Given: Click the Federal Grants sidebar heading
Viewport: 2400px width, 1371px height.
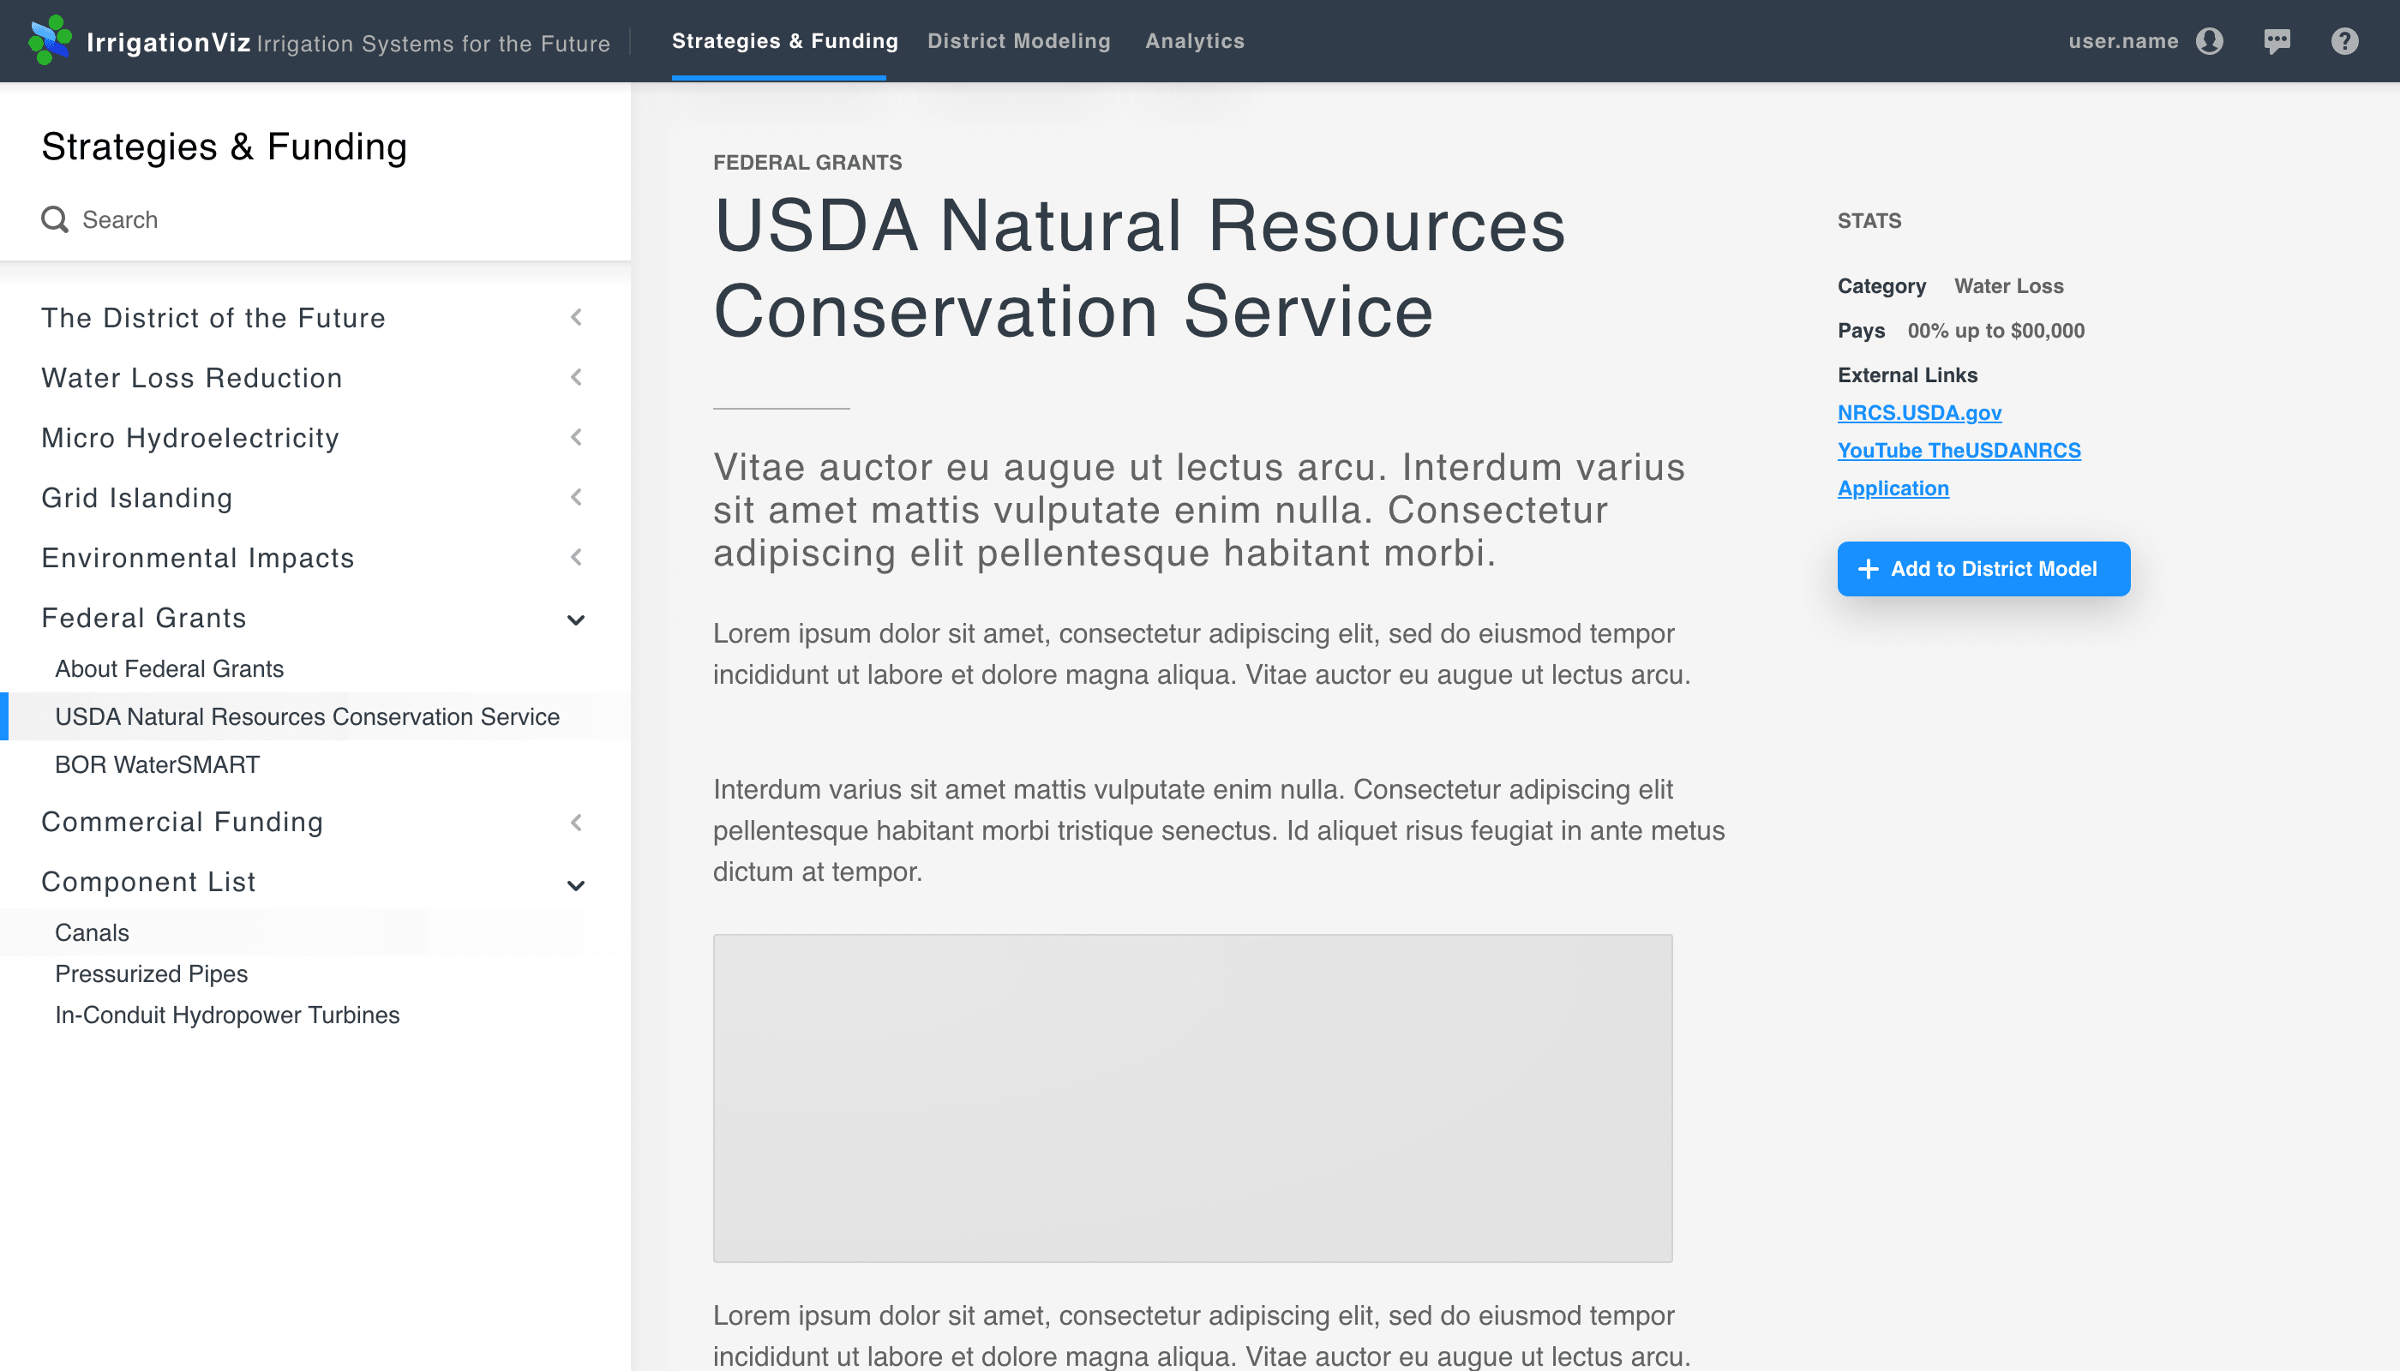Looking at the screenshot, I should pyautogui.click(x=143, y=618).
